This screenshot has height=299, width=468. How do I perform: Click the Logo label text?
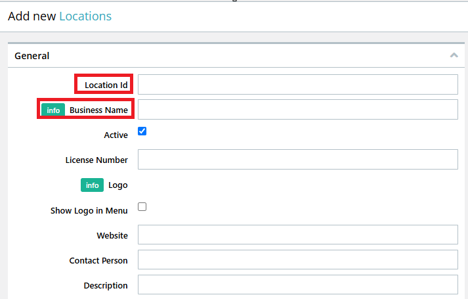118,185
